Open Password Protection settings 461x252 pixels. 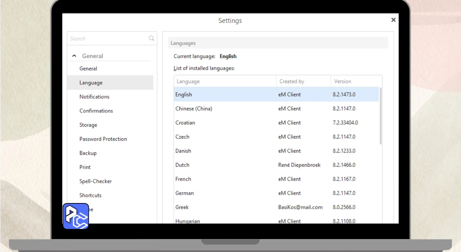pos(103,139)
